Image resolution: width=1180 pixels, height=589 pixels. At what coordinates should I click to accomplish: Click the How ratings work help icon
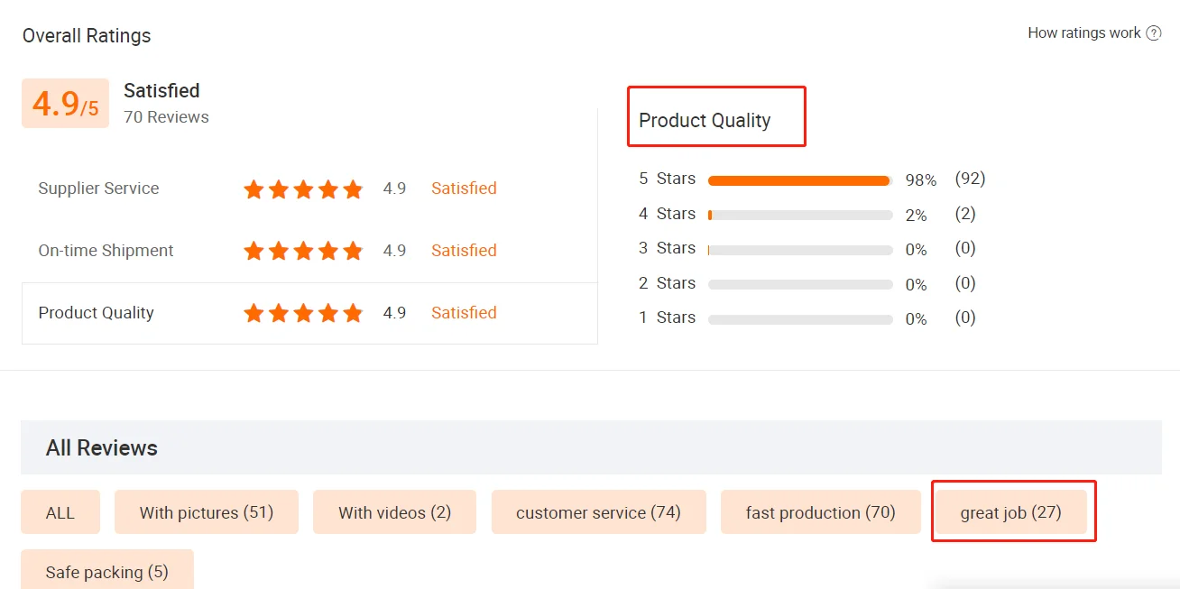point(1153,33)
